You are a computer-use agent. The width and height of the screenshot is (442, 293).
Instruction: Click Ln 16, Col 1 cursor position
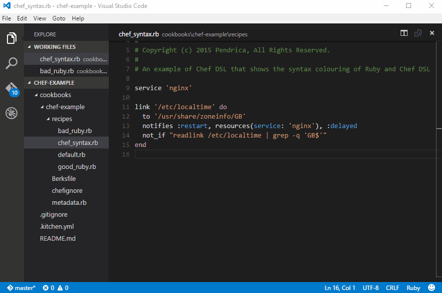point(340,288)
